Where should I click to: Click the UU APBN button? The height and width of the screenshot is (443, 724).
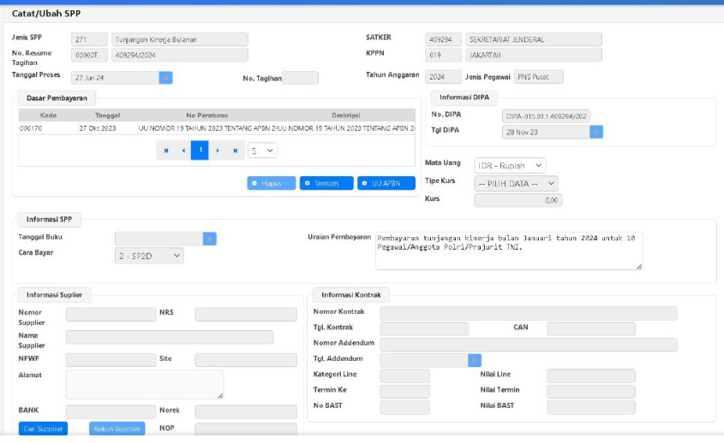[x=386, y=183]
